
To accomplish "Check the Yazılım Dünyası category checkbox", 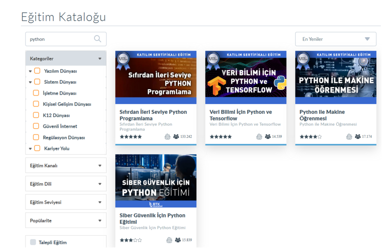I will 37,71.
